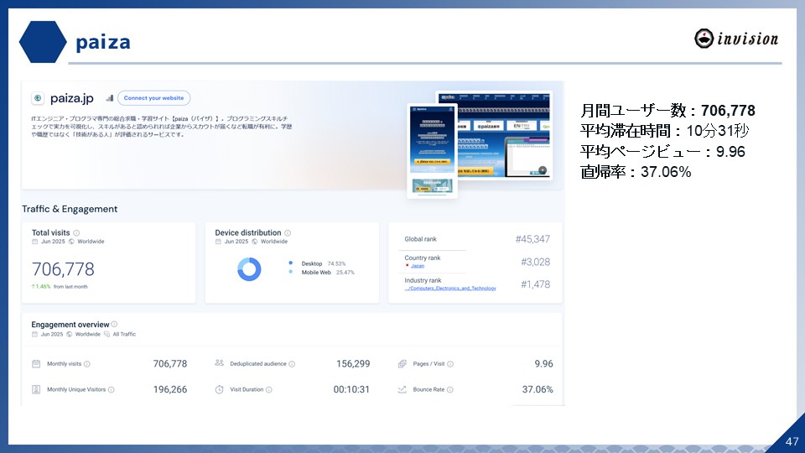Click the calendar icon in Monthly visits row
This screenshot has width=805, height=453.
(x=36, y=363)
